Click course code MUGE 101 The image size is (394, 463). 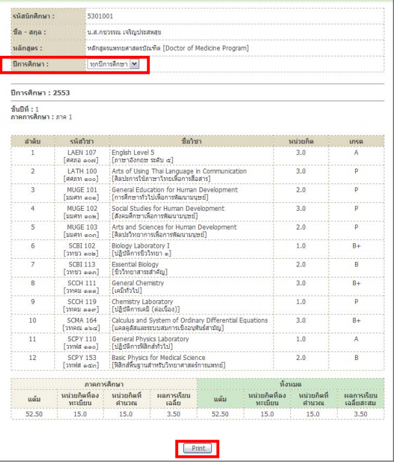pos(82,190)
